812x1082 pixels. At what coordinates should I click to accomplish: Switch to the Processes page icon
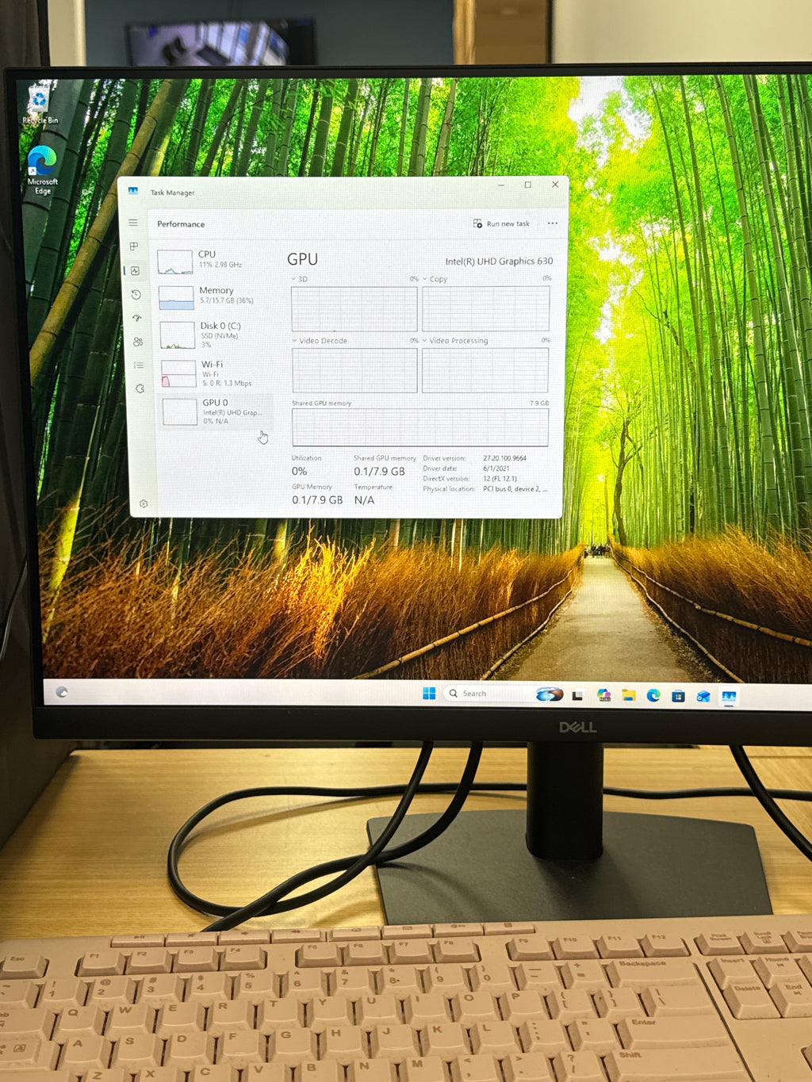tap(134, 247)
